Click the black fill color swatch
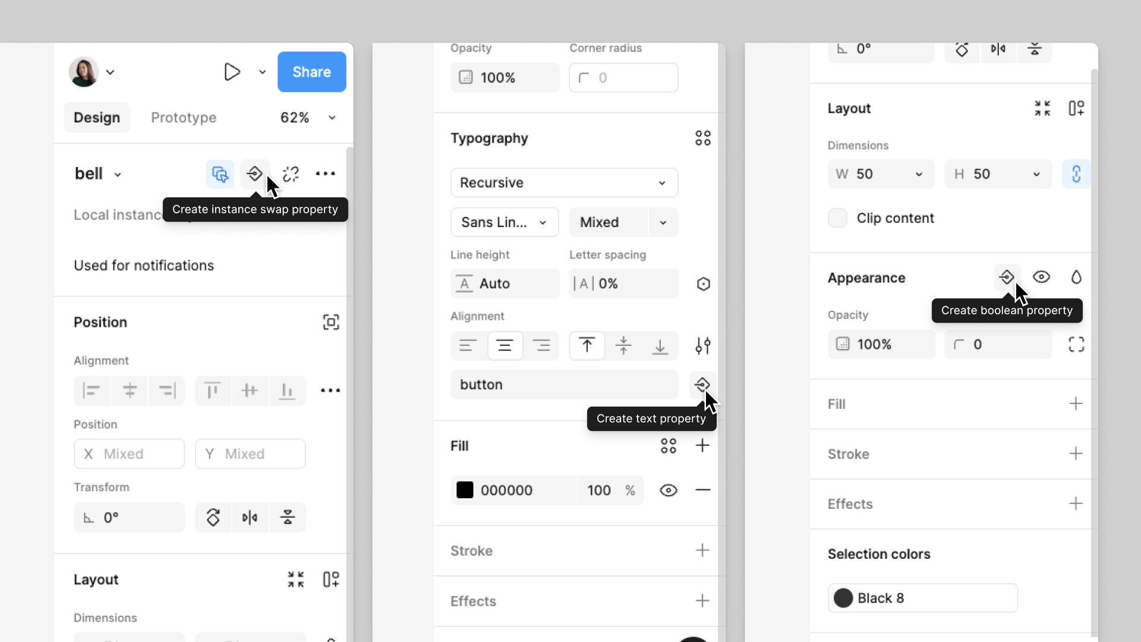Viewport: 1141px width, 642px height. point(465,490)
